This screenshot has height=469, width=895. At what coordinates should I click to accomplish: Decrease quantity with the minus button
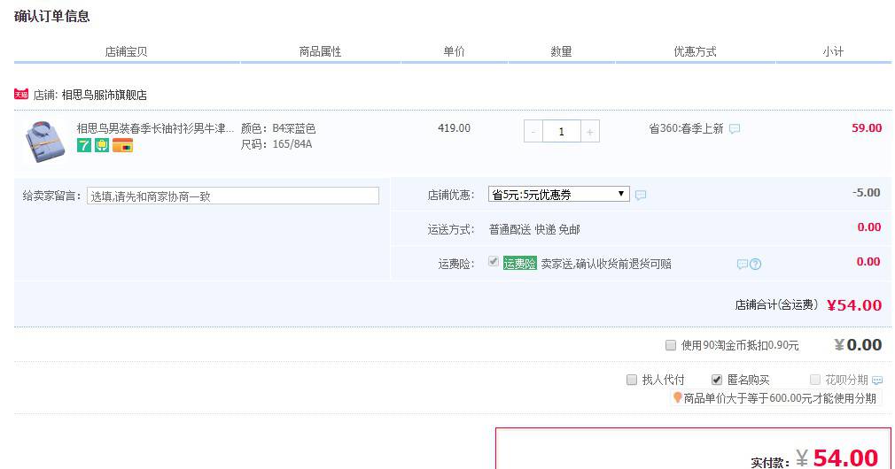point(533,132)
